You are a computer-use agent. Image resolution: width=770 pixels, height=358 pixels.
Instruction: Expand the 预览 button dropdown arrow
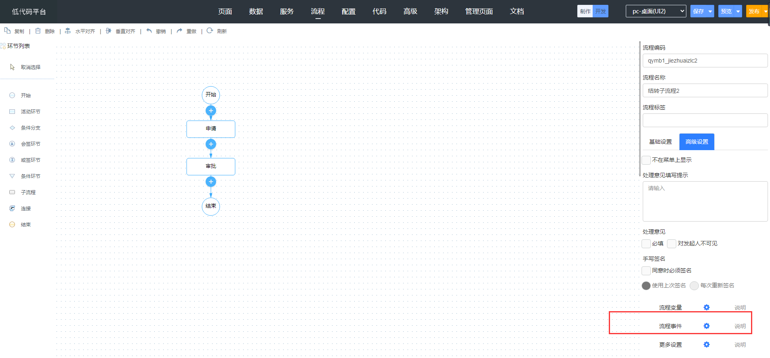738,11
